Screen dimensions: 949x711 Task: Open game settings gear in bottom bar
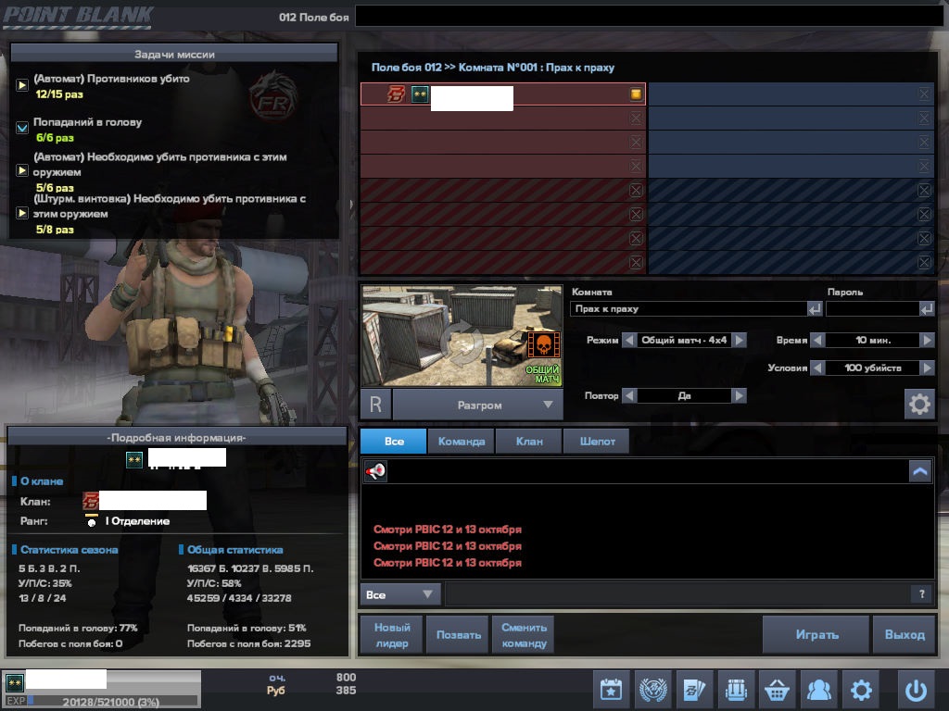click(861, 689)
